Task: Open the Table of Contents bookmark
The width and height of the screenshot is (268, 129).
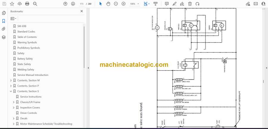Action: click(27, 37)
